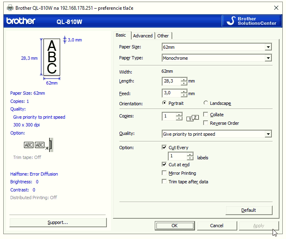
Task: Close the printing preferences dialog
Action: tap(276, 8)
